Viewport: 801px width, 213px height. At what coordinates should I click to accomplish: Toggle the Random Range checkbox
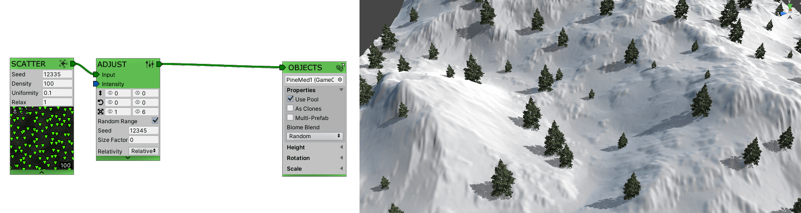point(155,120)
